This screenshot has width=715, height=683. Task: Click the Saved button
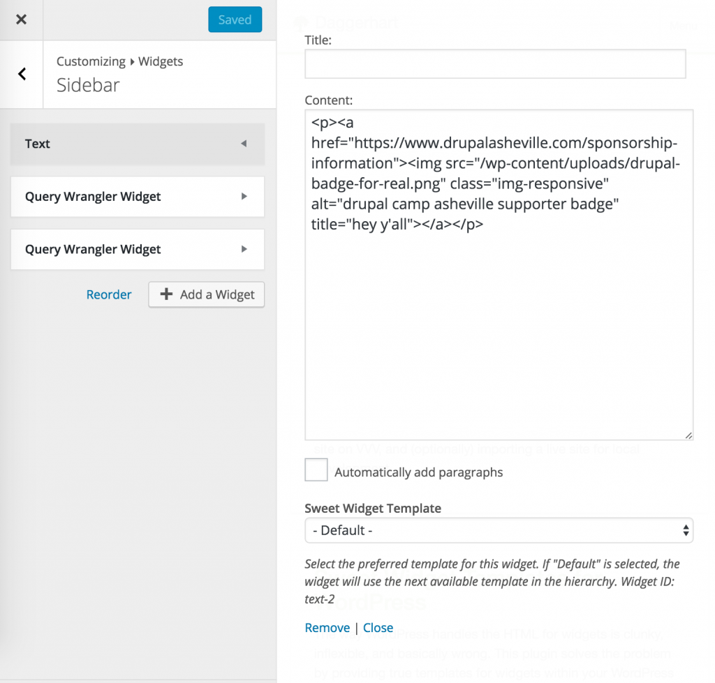235,20
